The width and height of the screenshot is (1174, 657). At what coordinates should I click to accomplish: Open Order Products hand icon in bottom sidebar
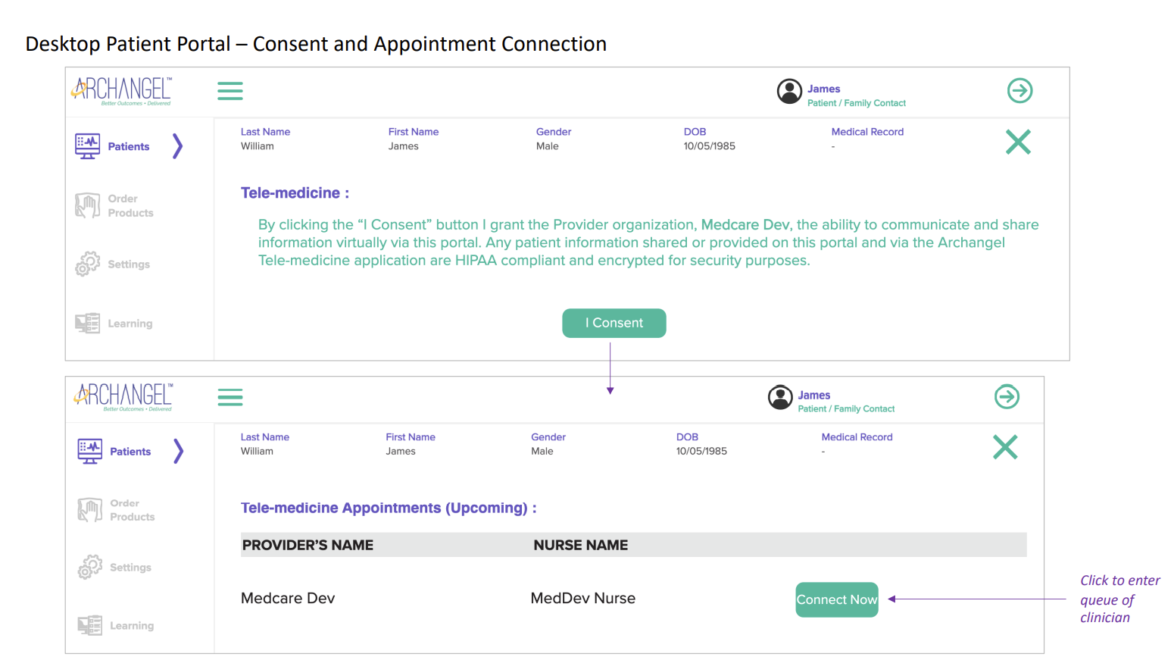[89, 509]
